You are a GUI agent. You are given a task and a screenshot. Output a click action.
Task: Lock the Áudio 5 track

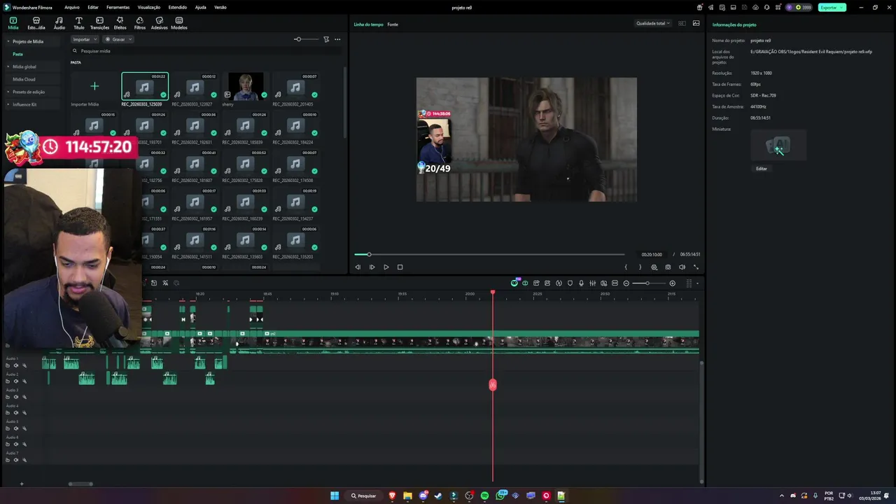8,428
